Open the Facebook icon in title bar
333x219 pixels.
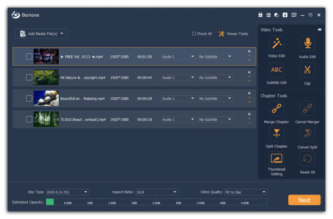(x=285, y=15)
